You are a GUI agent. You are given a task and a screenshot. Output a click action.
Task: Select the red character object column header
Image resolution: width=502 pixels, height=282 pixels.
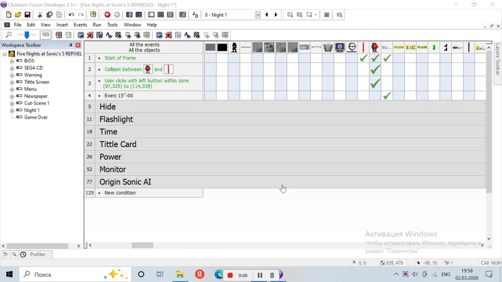coord(375,47)
